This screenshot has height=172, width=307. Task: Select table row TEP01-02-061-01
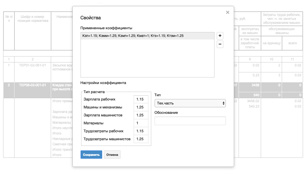[32, 65]
